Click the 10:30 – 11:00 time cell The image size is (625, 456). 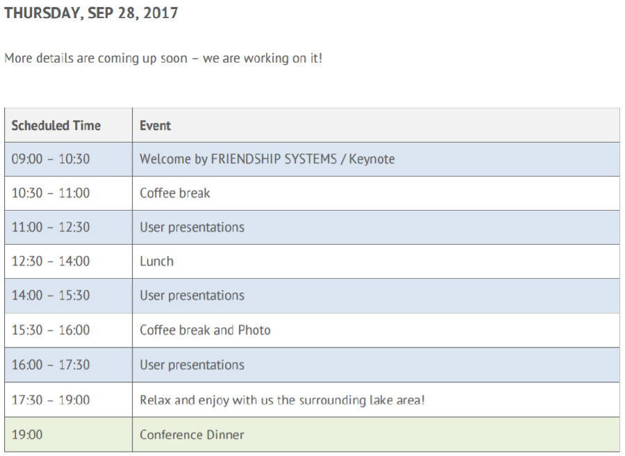(51, 193)
